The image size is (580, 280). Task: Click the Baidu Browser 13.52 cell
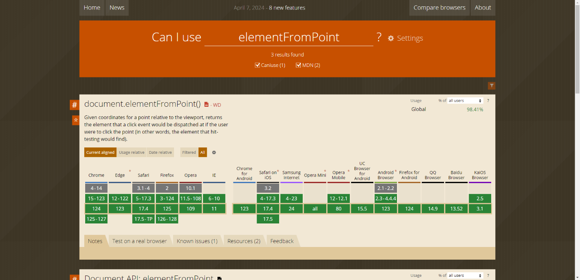point(456,209)
